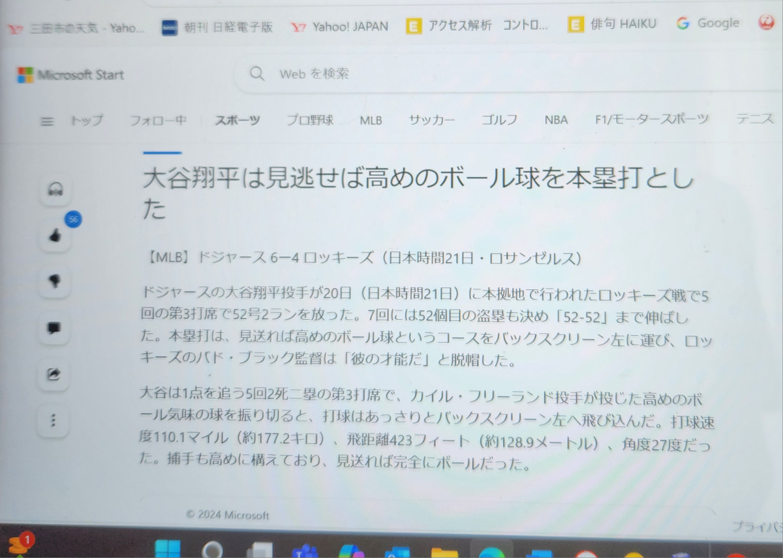Image resolution: width=783 pixels, height=558 pixels.
Task: Click the share article icon
Action: pyautogui.click(x=54, y=375)
